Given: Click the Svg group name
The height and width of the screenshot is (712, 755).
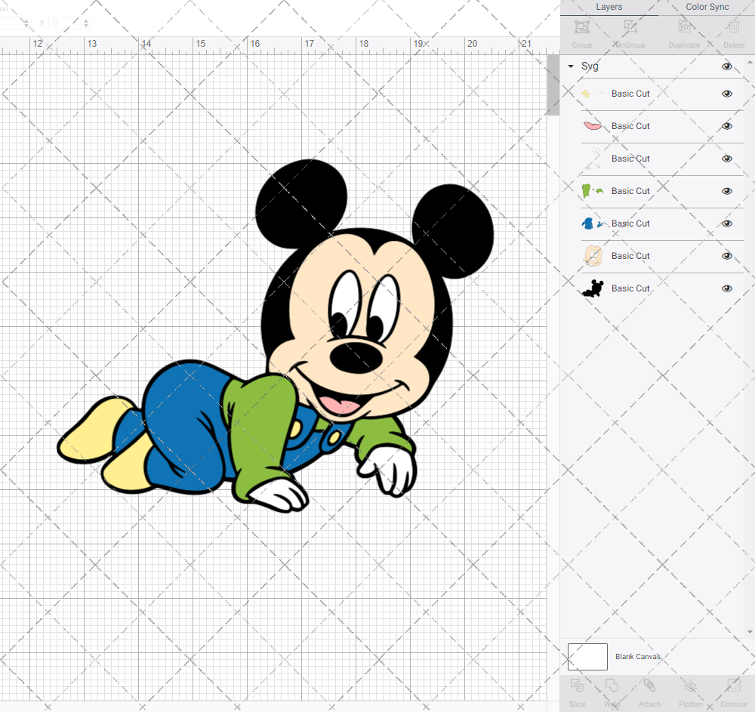Looking at the screenshot, I should coord(590,66).
